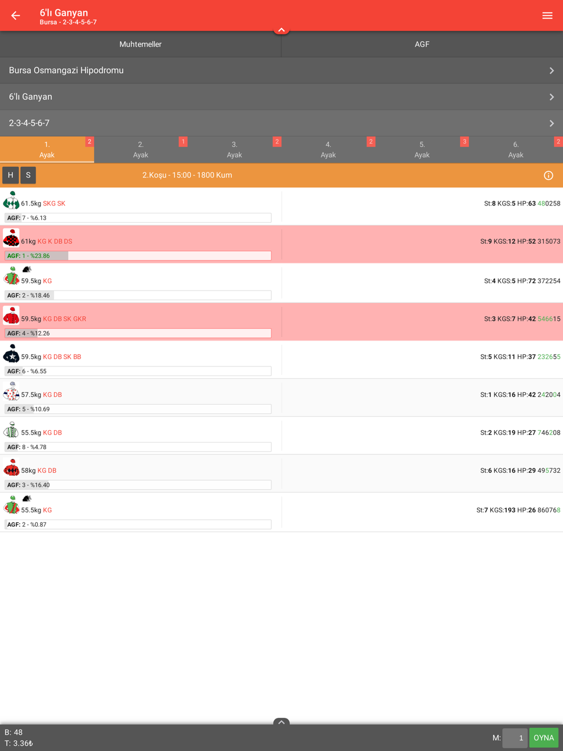Click red diamond silk of the 58kg horse
Image resolution: width=563 pixels, height=751 pixels.
(x=11, y=467)
